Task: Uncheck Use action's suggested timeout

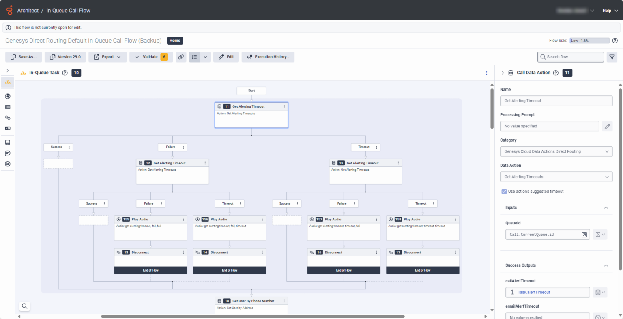Action: pyautogui.click(x=504, y=192)
